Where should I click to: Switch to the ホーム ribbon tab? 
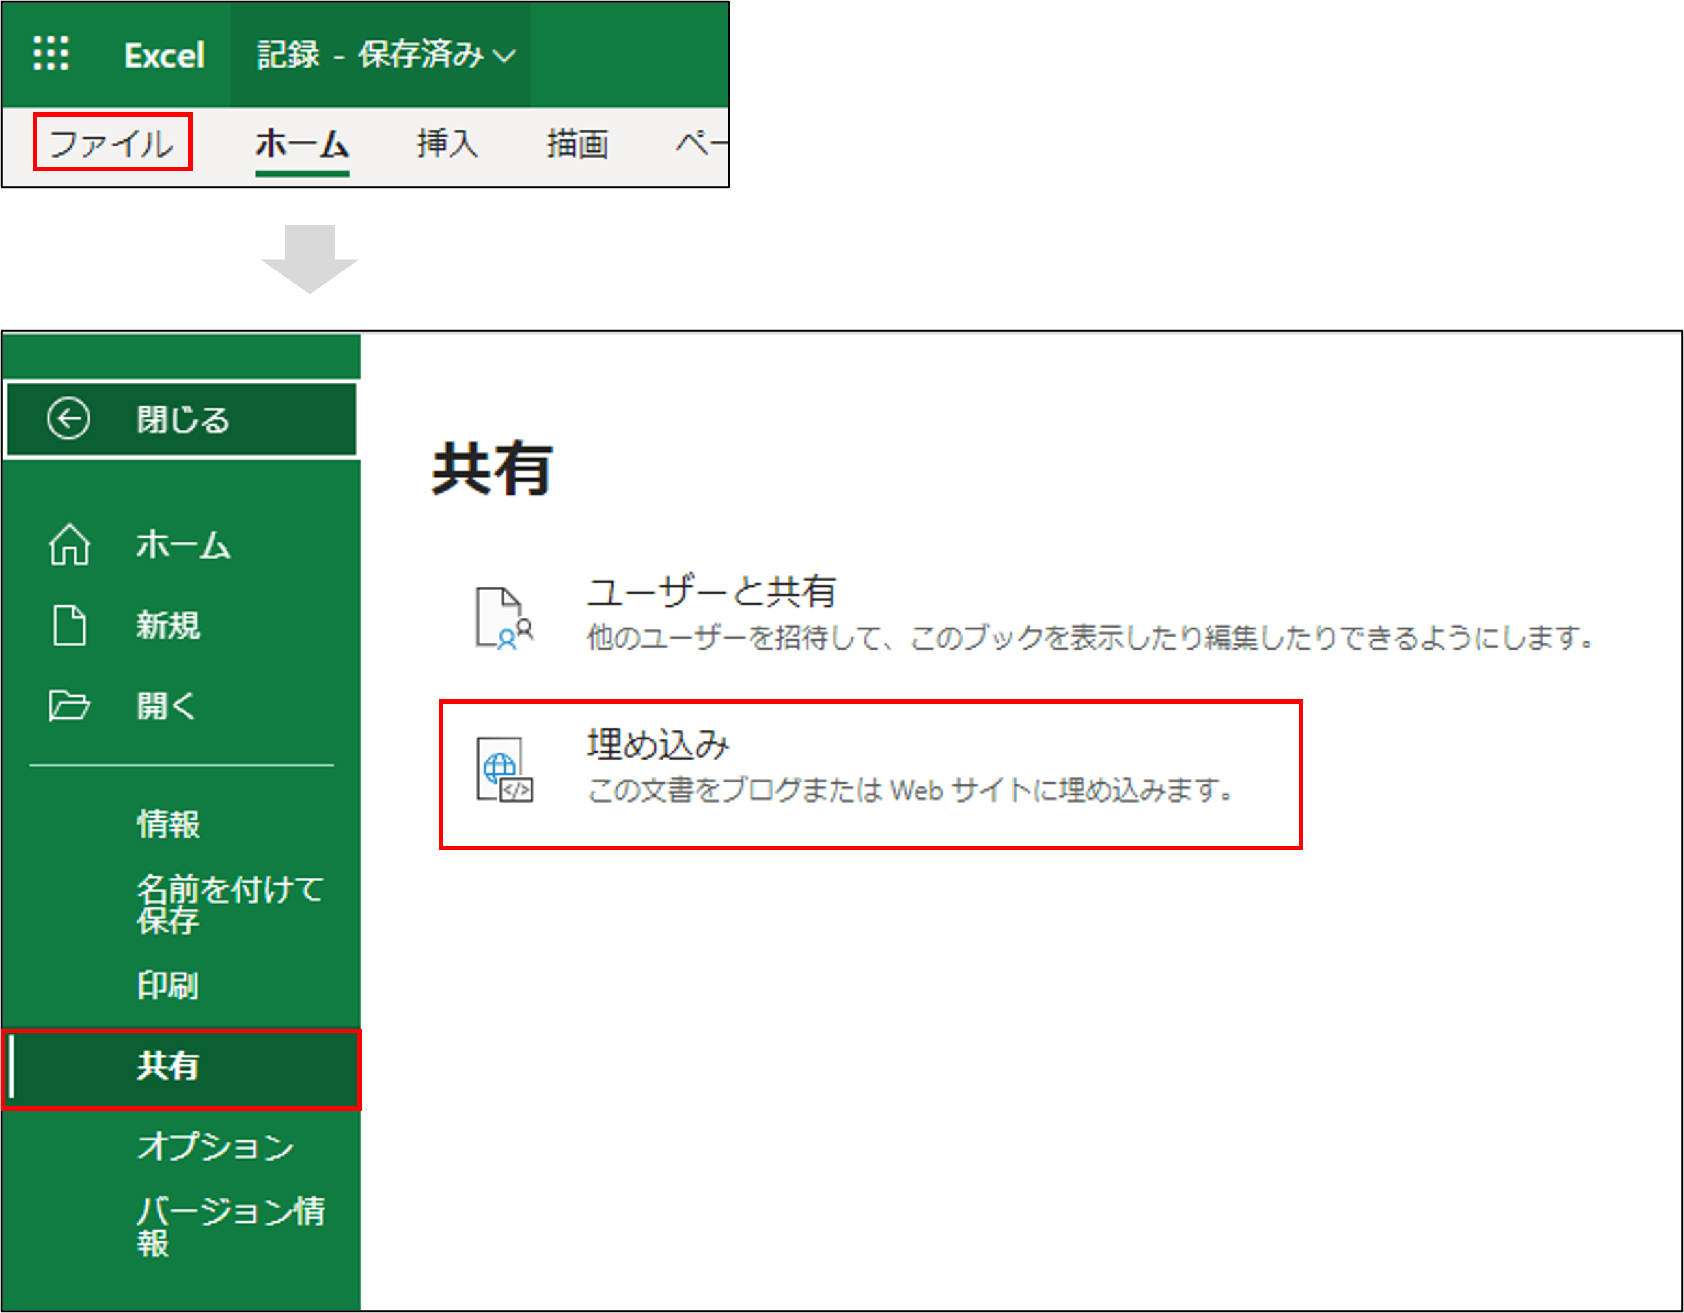pos(302,143)
